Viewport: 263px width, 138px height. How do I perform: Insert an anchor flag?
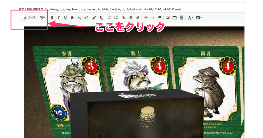(159, 18)
